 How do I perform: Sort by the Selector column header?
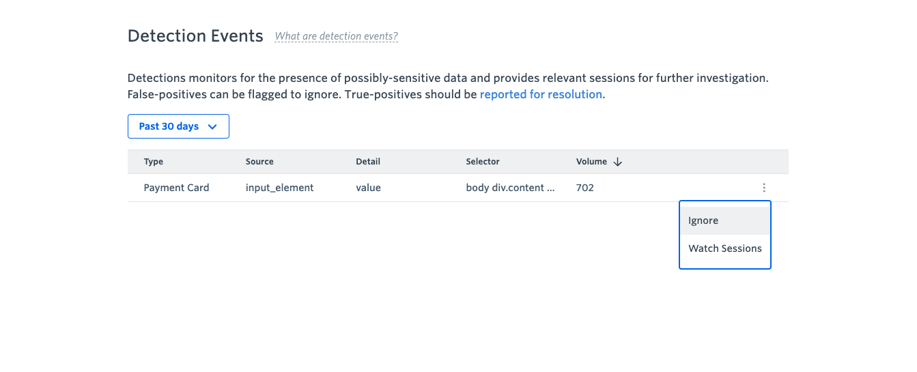483,162
